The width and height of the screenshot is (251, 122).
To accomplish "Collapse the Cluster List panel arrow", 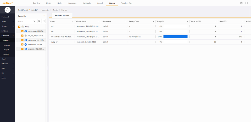I will [x=44, y=16].
